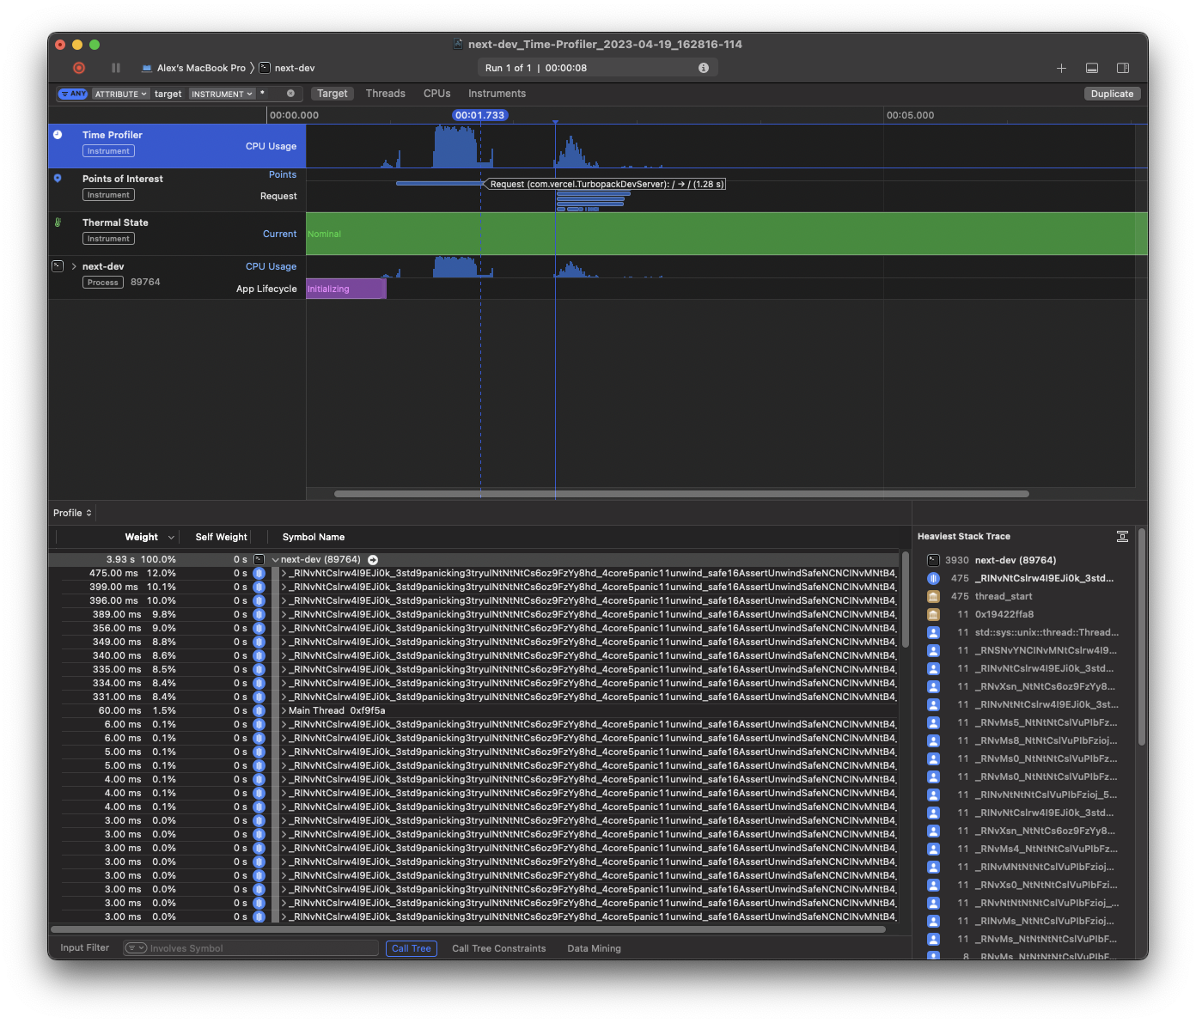
Task: Click the Time Profiler instrument icon
Action: click(x=58, y=135)
